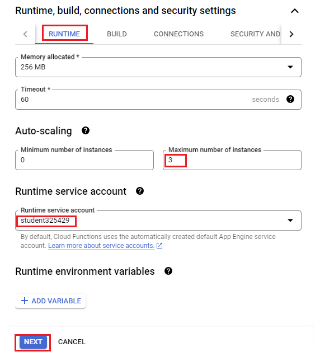
Task: Click the ADD VARIABLE button
Action: (50, 301)
